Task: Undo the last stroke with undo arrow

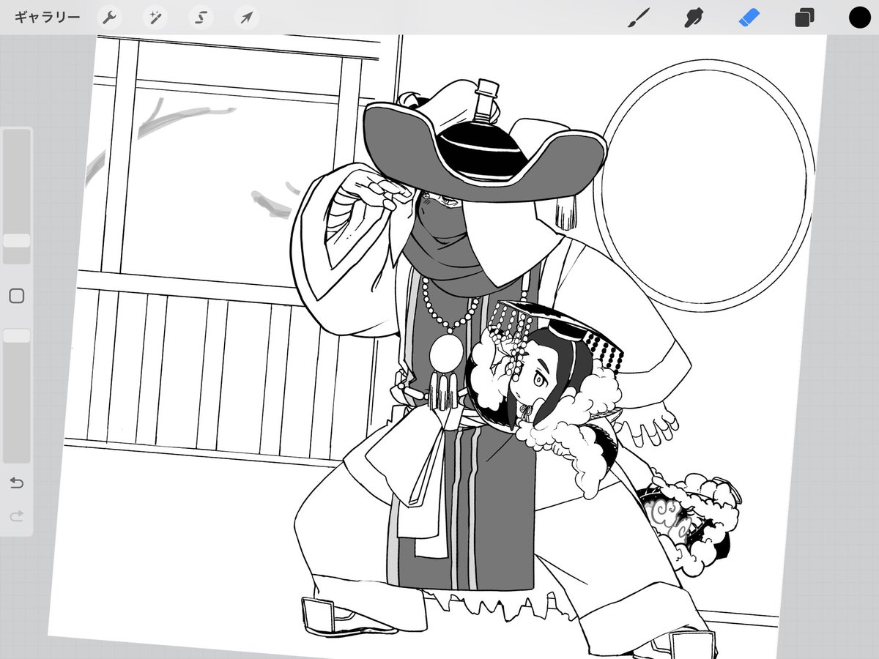Action: point(17,483)
